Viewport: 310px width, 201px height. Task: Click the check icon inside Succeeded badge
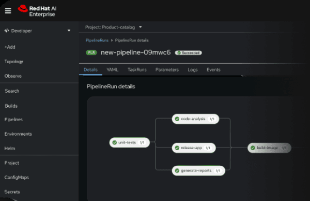pyautogui.click(x=179, y=53)
